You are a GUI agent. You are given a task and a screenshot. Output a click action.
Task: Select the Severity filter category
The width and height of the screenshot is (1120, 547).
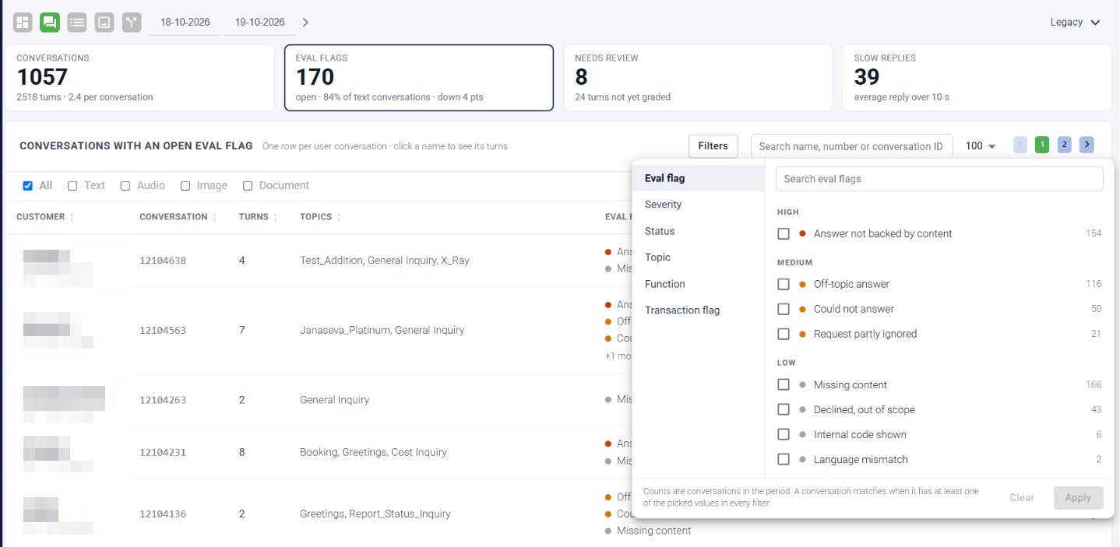699,205
